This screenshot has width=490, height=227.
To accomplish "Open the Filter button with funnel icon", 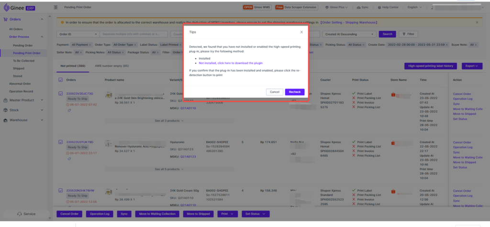I will (x=409, y=34).
